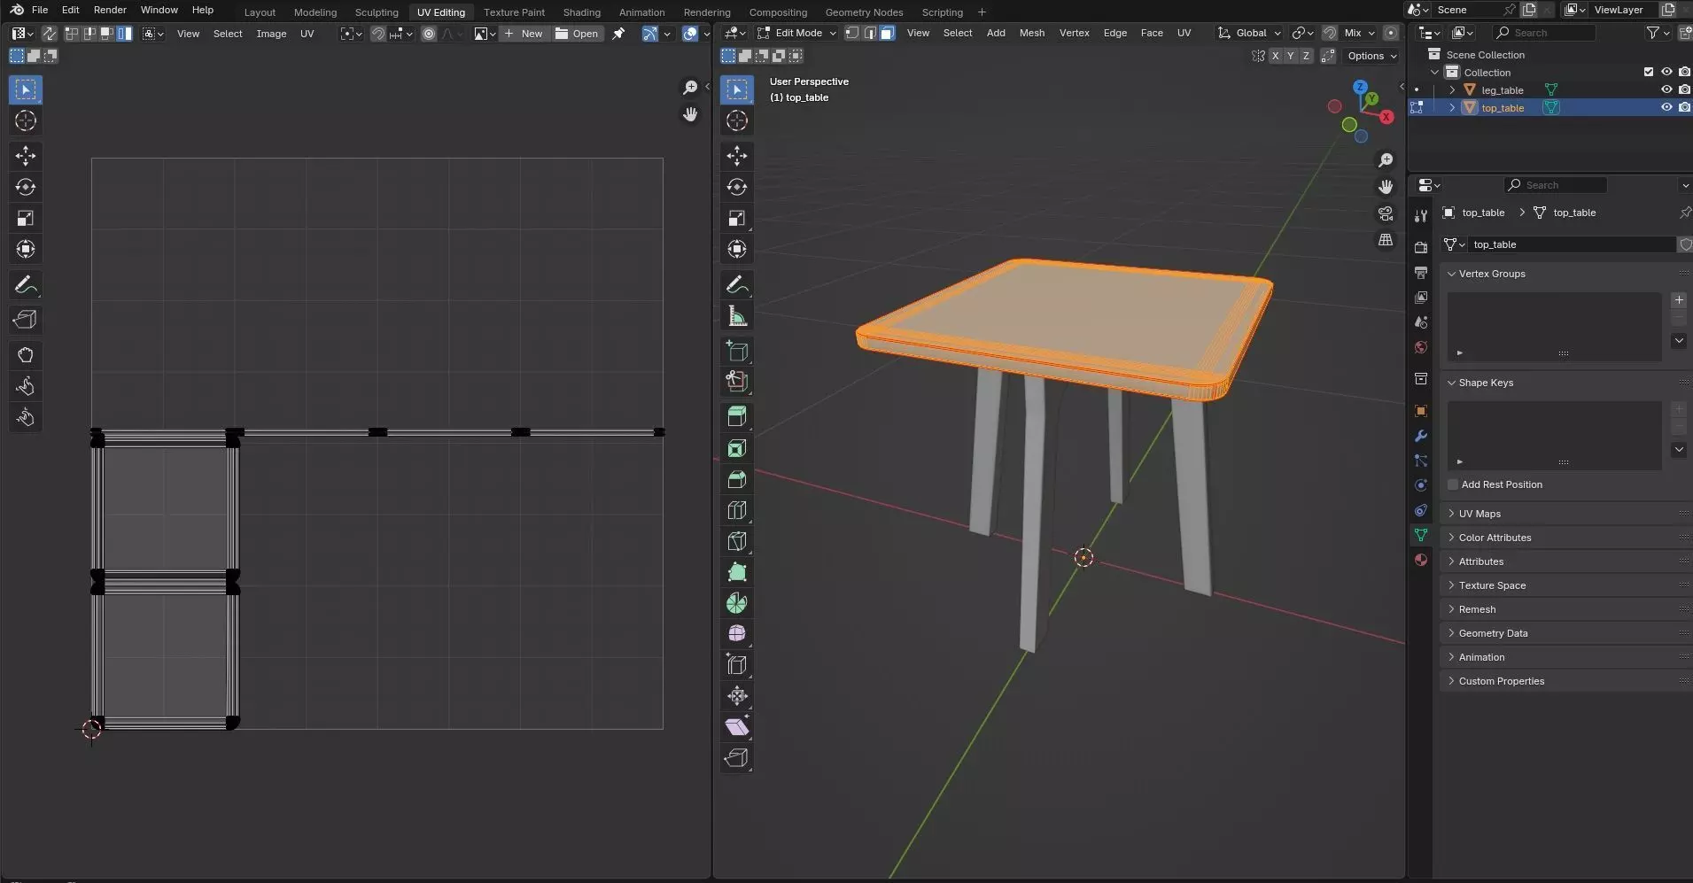Select the Inset Faces tool
Viewport: 1693px width, 883px height.
click(x=737, y=448)
